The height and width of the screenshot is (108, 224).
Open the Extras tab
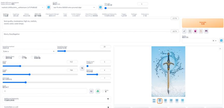coord(27,15)
